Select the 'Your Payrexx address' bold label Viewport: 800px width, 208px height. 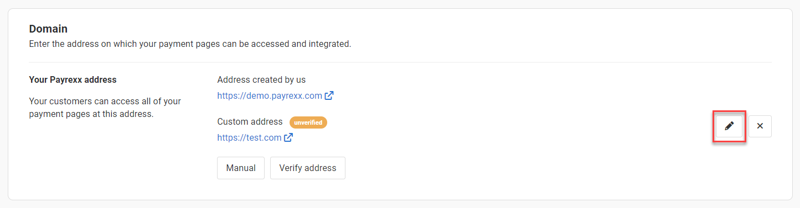(73, 79)
